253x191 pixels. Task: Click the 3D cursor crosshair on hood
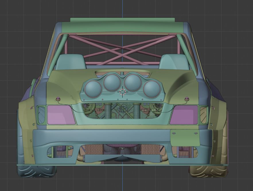(122, 92)
